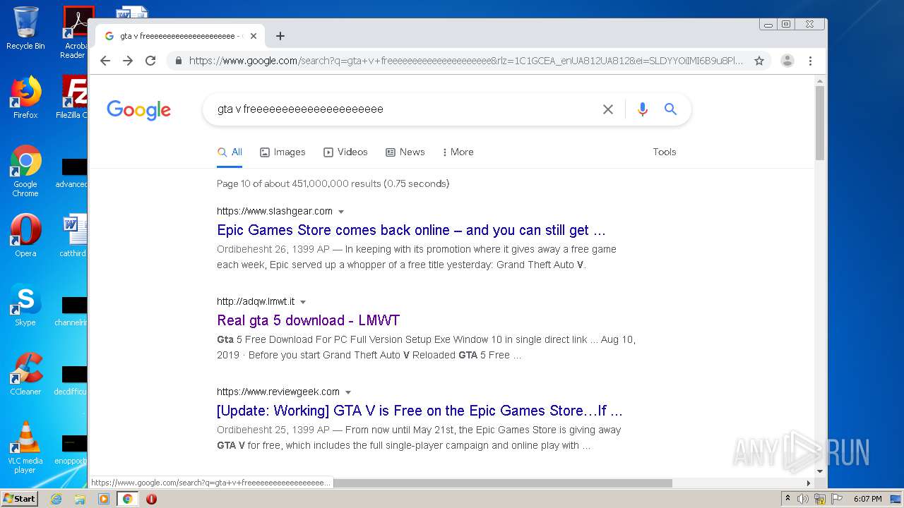Open Recycle Bin desktop icon
This screenshot has height=508, width=904.
pyautogui.click(x=25, y=28)
